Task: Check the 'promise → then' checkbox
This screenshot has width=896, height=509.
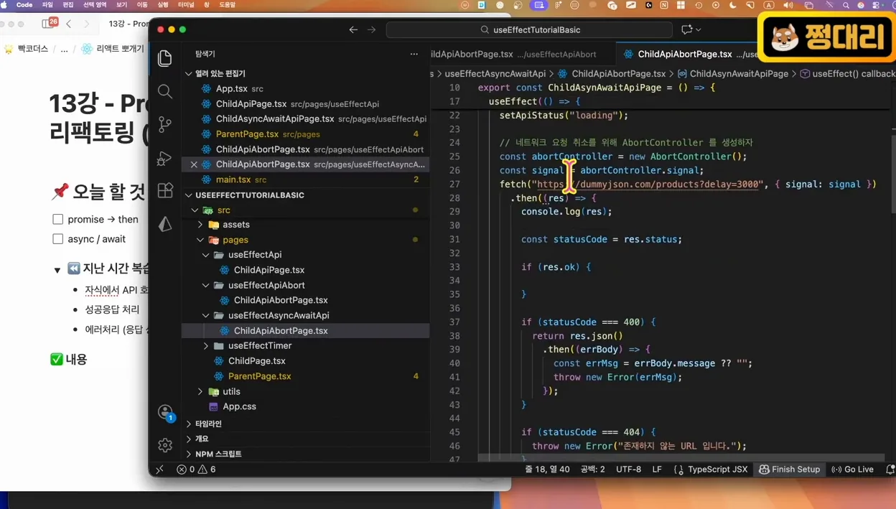Action: [x=58, y=219]
